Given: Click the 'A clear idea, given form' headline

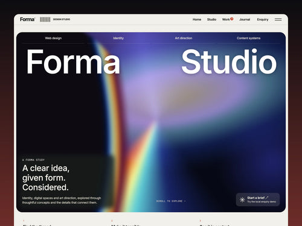Looking at the screenshot, I should tap(46, 178).
